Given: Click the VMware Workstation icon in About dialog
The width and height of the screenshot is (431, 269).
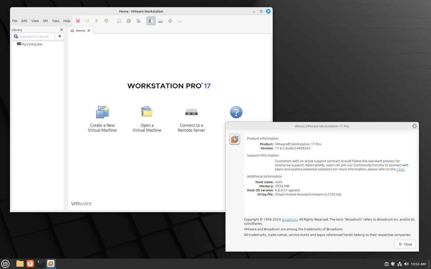Looking at the screenshot, I should [234, 139].
